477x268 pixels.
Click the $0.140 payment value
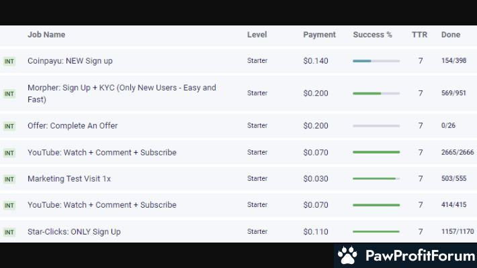pos(316,61)
